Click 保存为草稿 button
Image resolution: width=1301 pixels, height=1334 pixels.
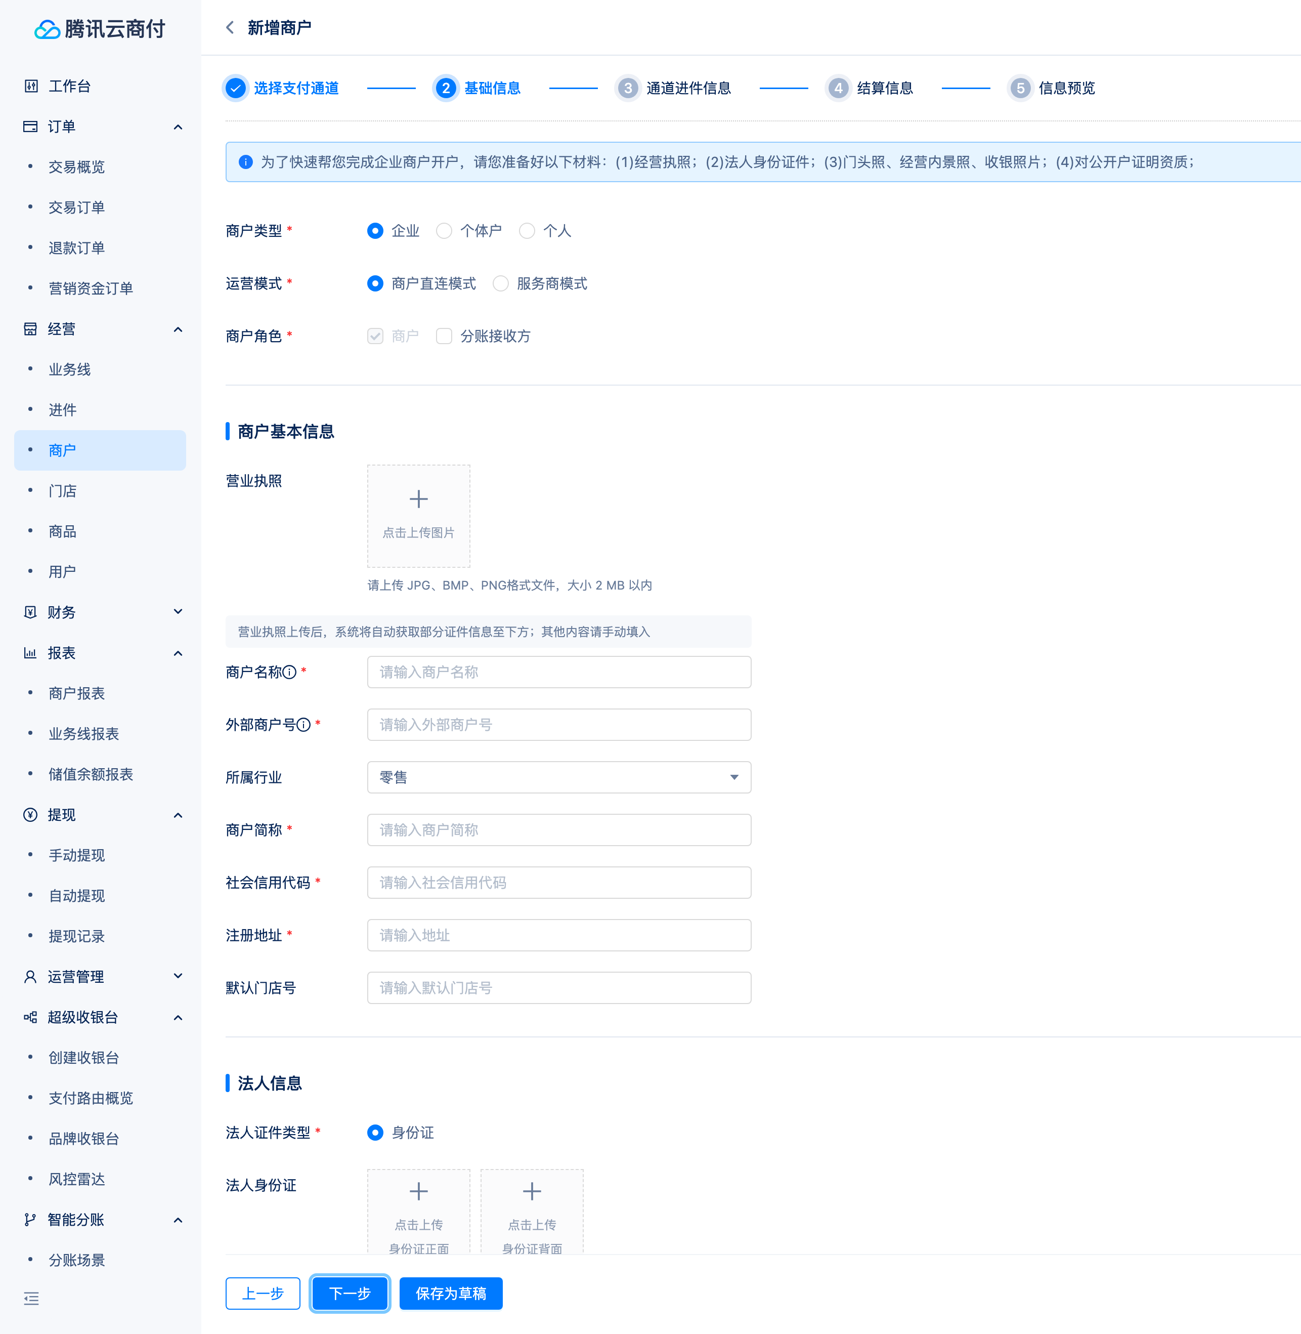(x=450, y=1294)
